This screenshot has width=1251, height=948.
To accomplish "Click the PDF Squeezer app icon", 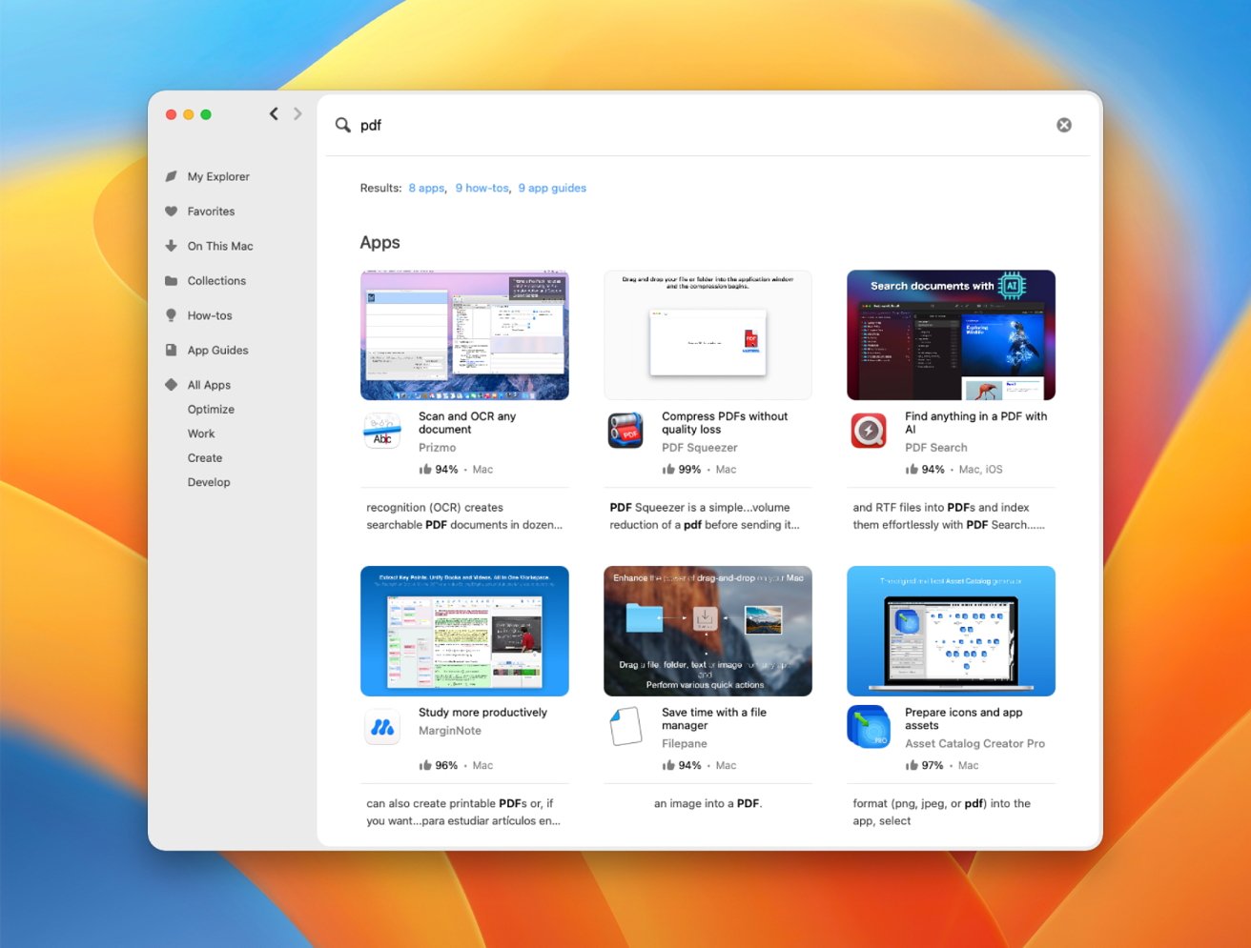I will 625,432.
